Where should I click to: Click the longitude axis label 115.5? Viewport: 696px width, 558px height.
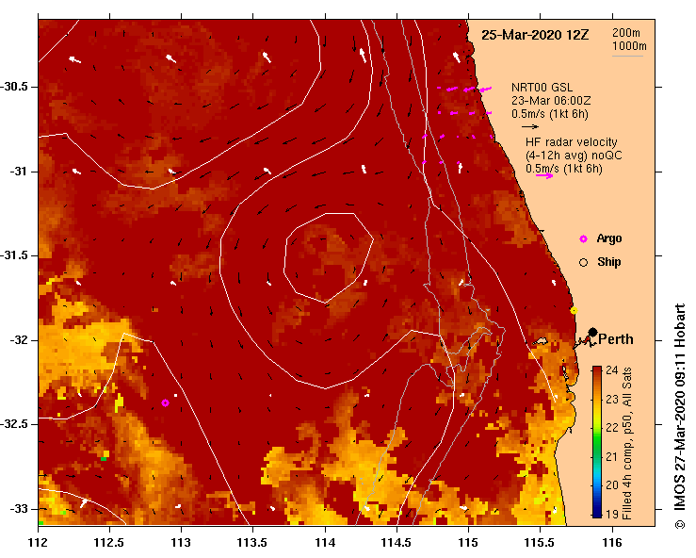tap(541, 543)
